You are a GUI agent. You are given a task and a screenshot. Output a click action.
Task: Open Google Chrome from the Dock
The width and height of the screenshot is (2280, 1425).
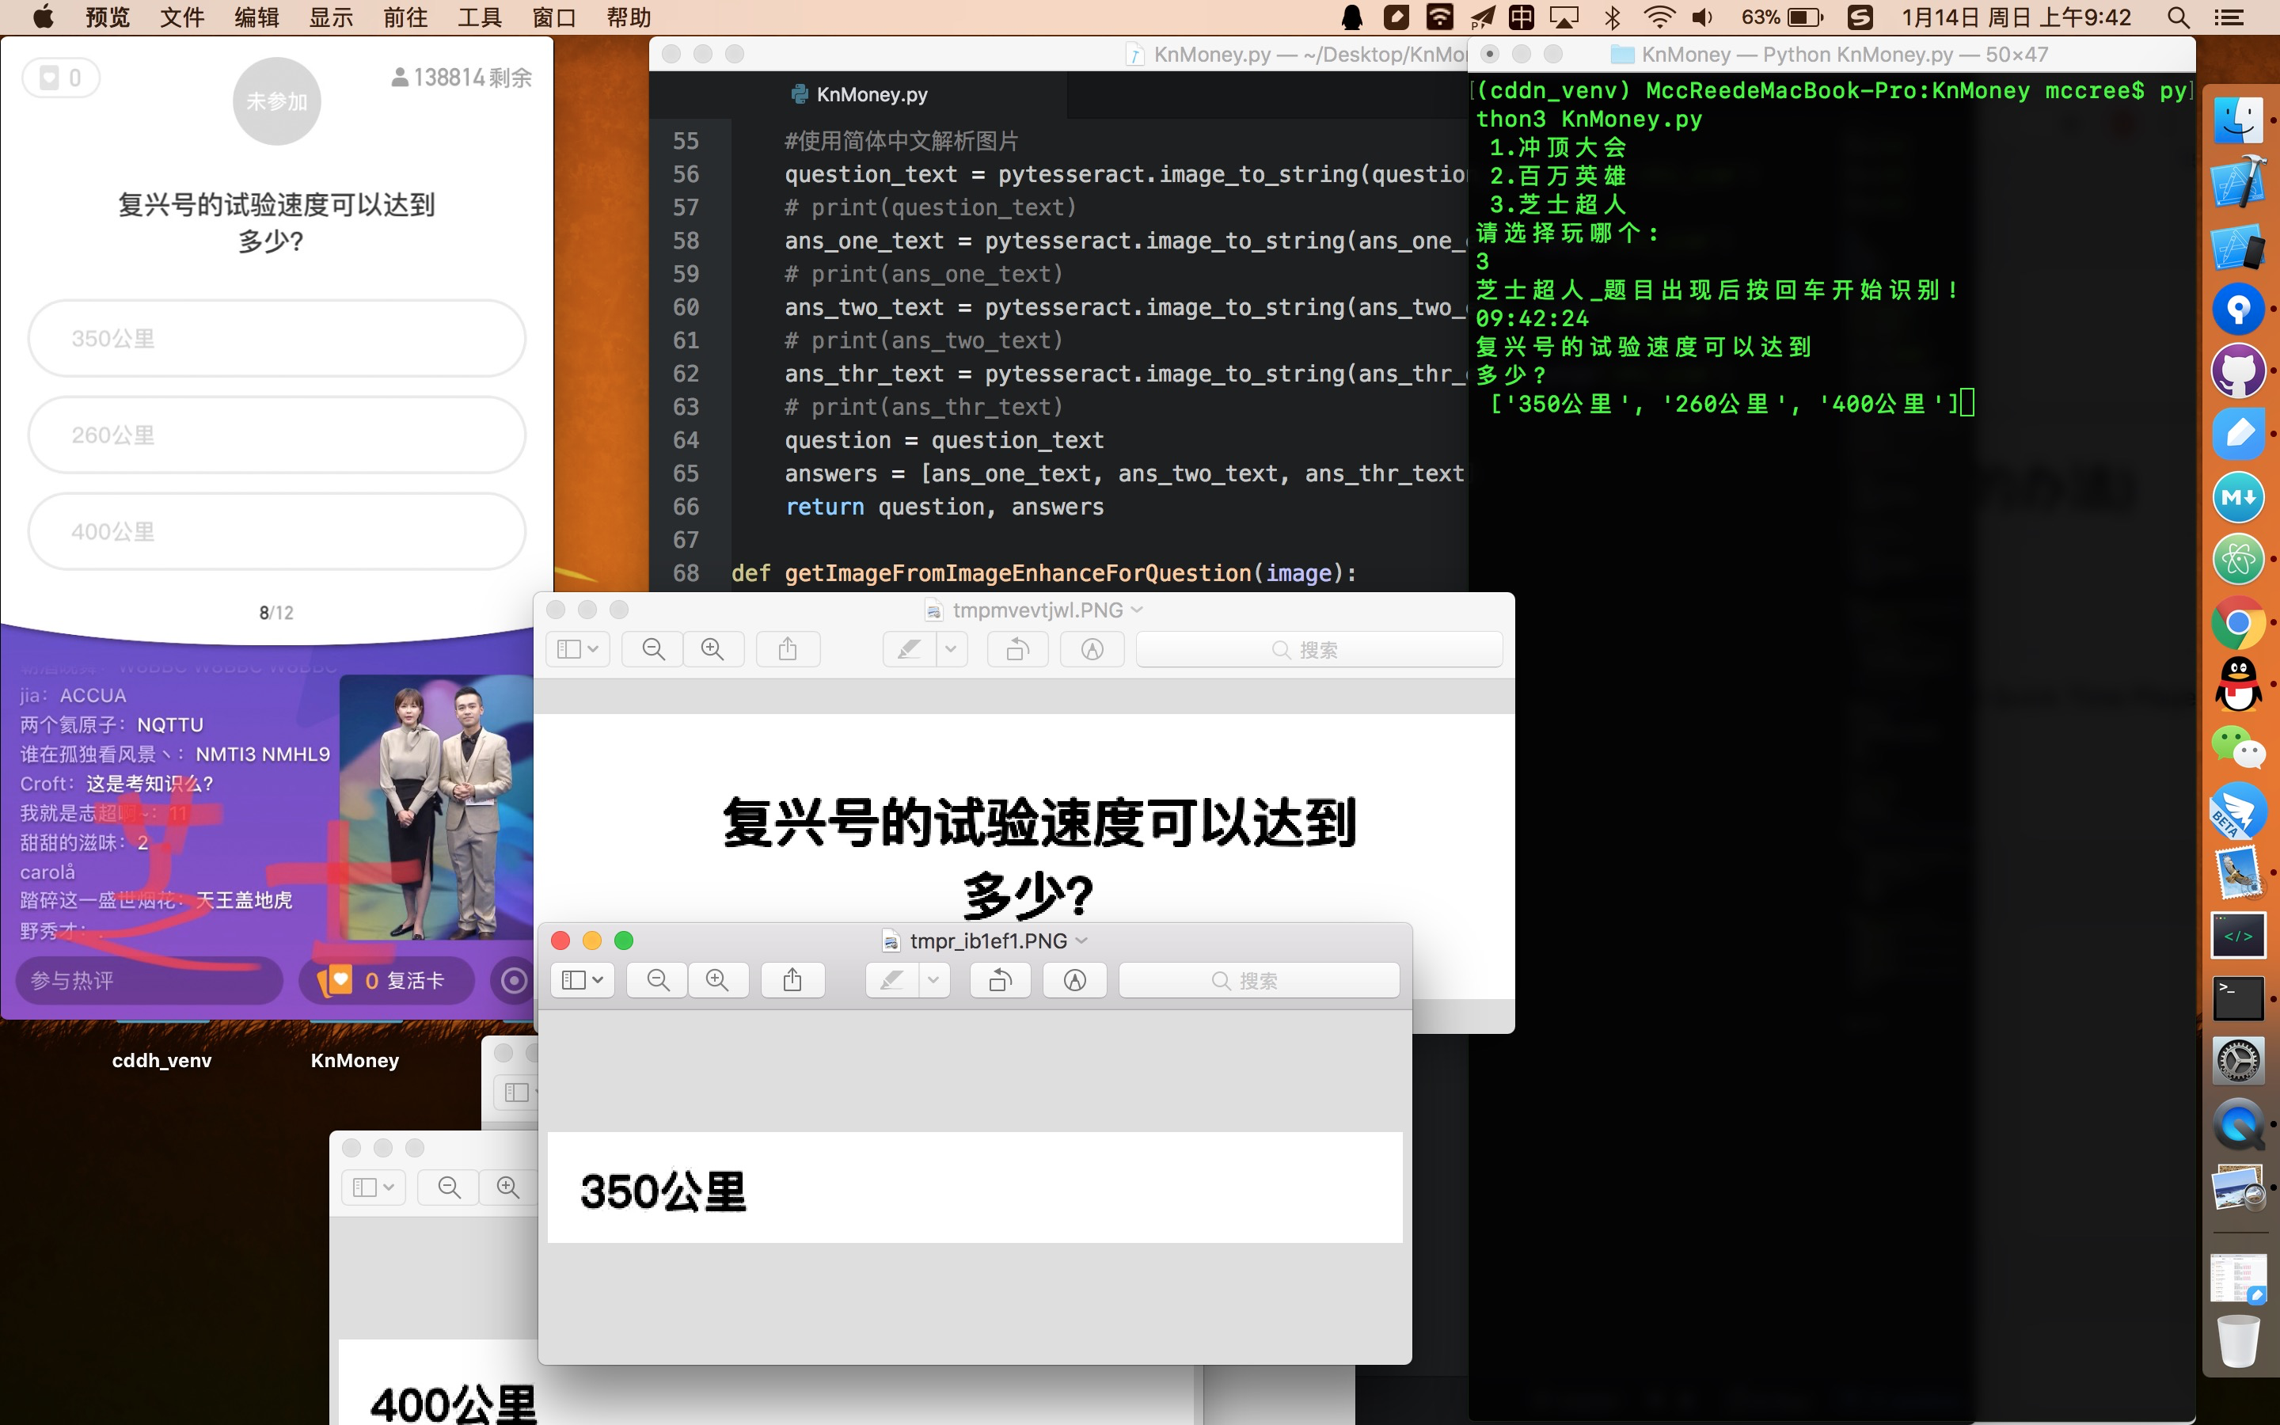pyautogui.click(x=2237, y=623)
